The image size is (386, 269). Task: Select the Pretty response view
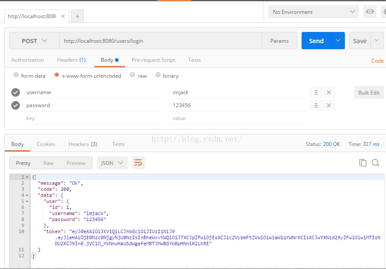click(x=23, y=163)
